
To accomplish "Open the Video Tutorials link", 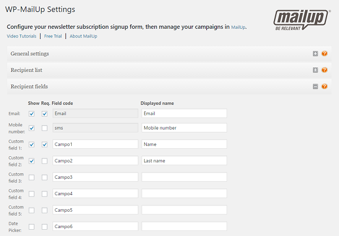I will [22, 36].
